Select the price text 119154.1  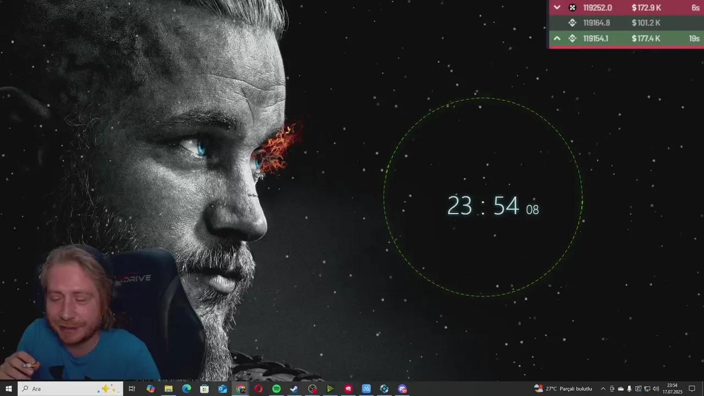pos(596,38)
